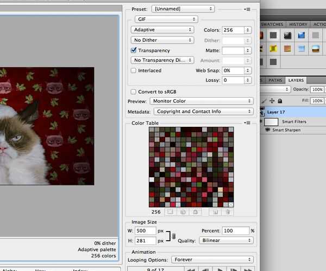Click the add new color icon
Image resolution: width=326 pixels, height=271 pixels.
click(215, 212)
